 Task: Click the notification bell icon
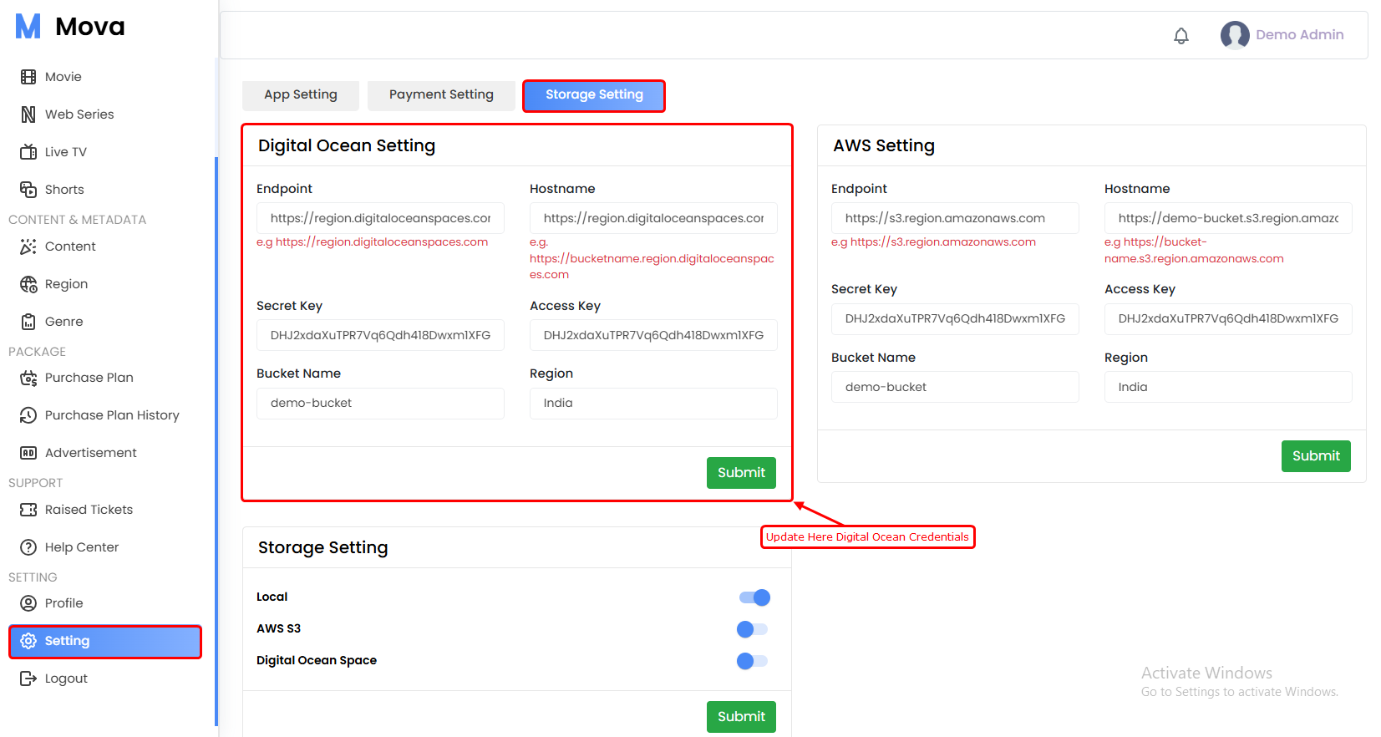point(1180,36)
